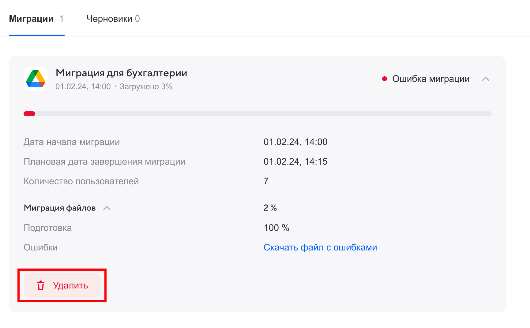Viewport: 530px width, 328px height.
Task: Click the Подготовка 100 % row
Action: click(x=276, y=227)
